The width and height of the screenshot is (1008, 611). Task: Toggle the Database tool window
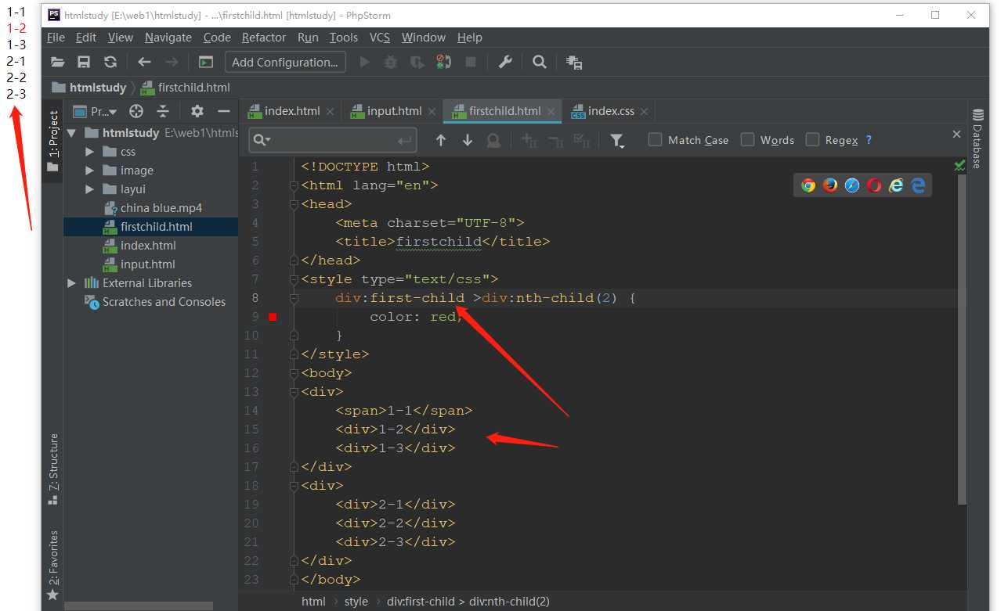tap(977, 139)
